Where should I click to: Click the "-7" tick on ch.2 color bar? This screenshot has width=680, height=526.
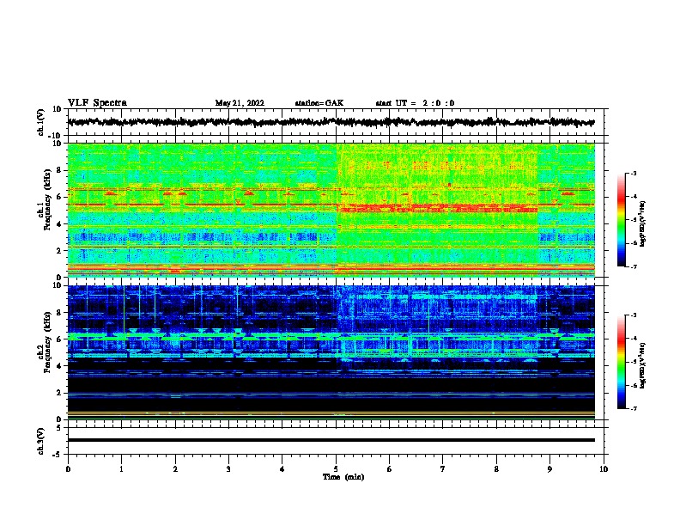(634, 409)
